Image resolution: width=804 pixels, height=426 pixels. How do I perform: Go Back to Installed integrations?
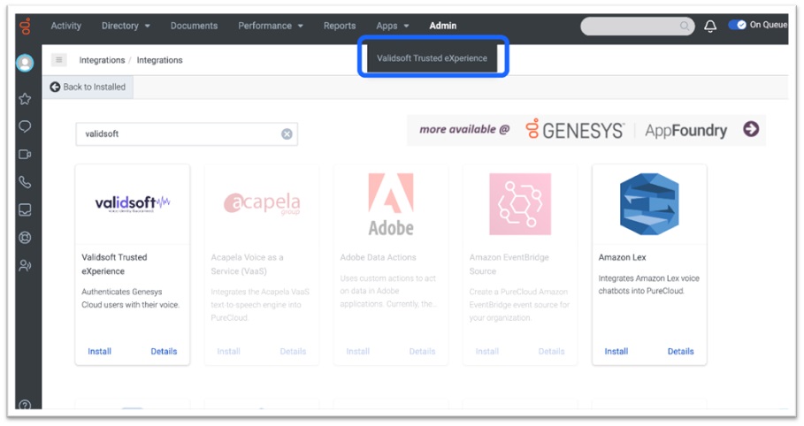pos(88,87)
